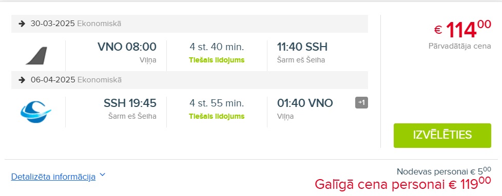Screen dimensions: 502x196
Task: Click the outbound arrow icon beside 30-03-2025
Action: 22,24
